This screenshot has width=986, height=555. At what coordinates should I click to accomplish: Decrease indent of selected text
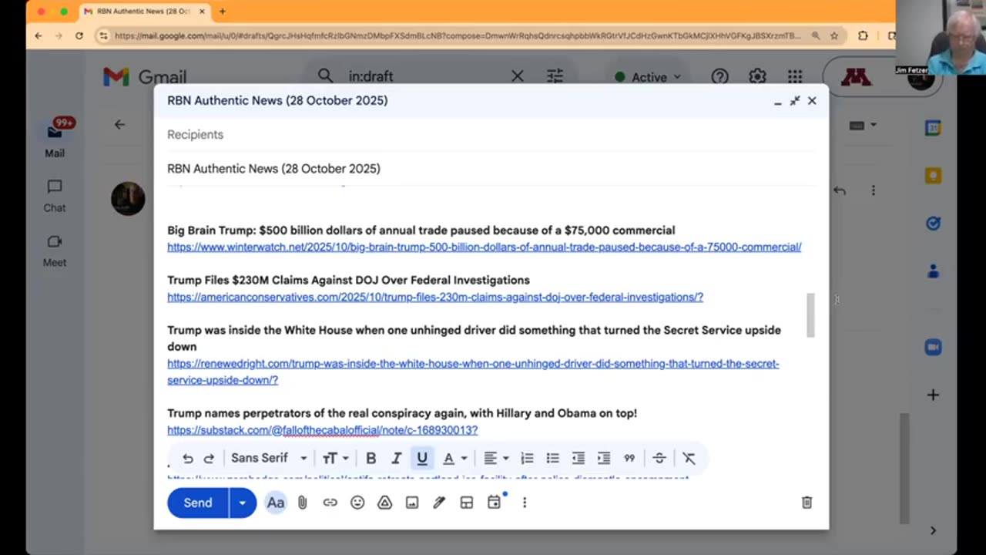tap(579, 458)
